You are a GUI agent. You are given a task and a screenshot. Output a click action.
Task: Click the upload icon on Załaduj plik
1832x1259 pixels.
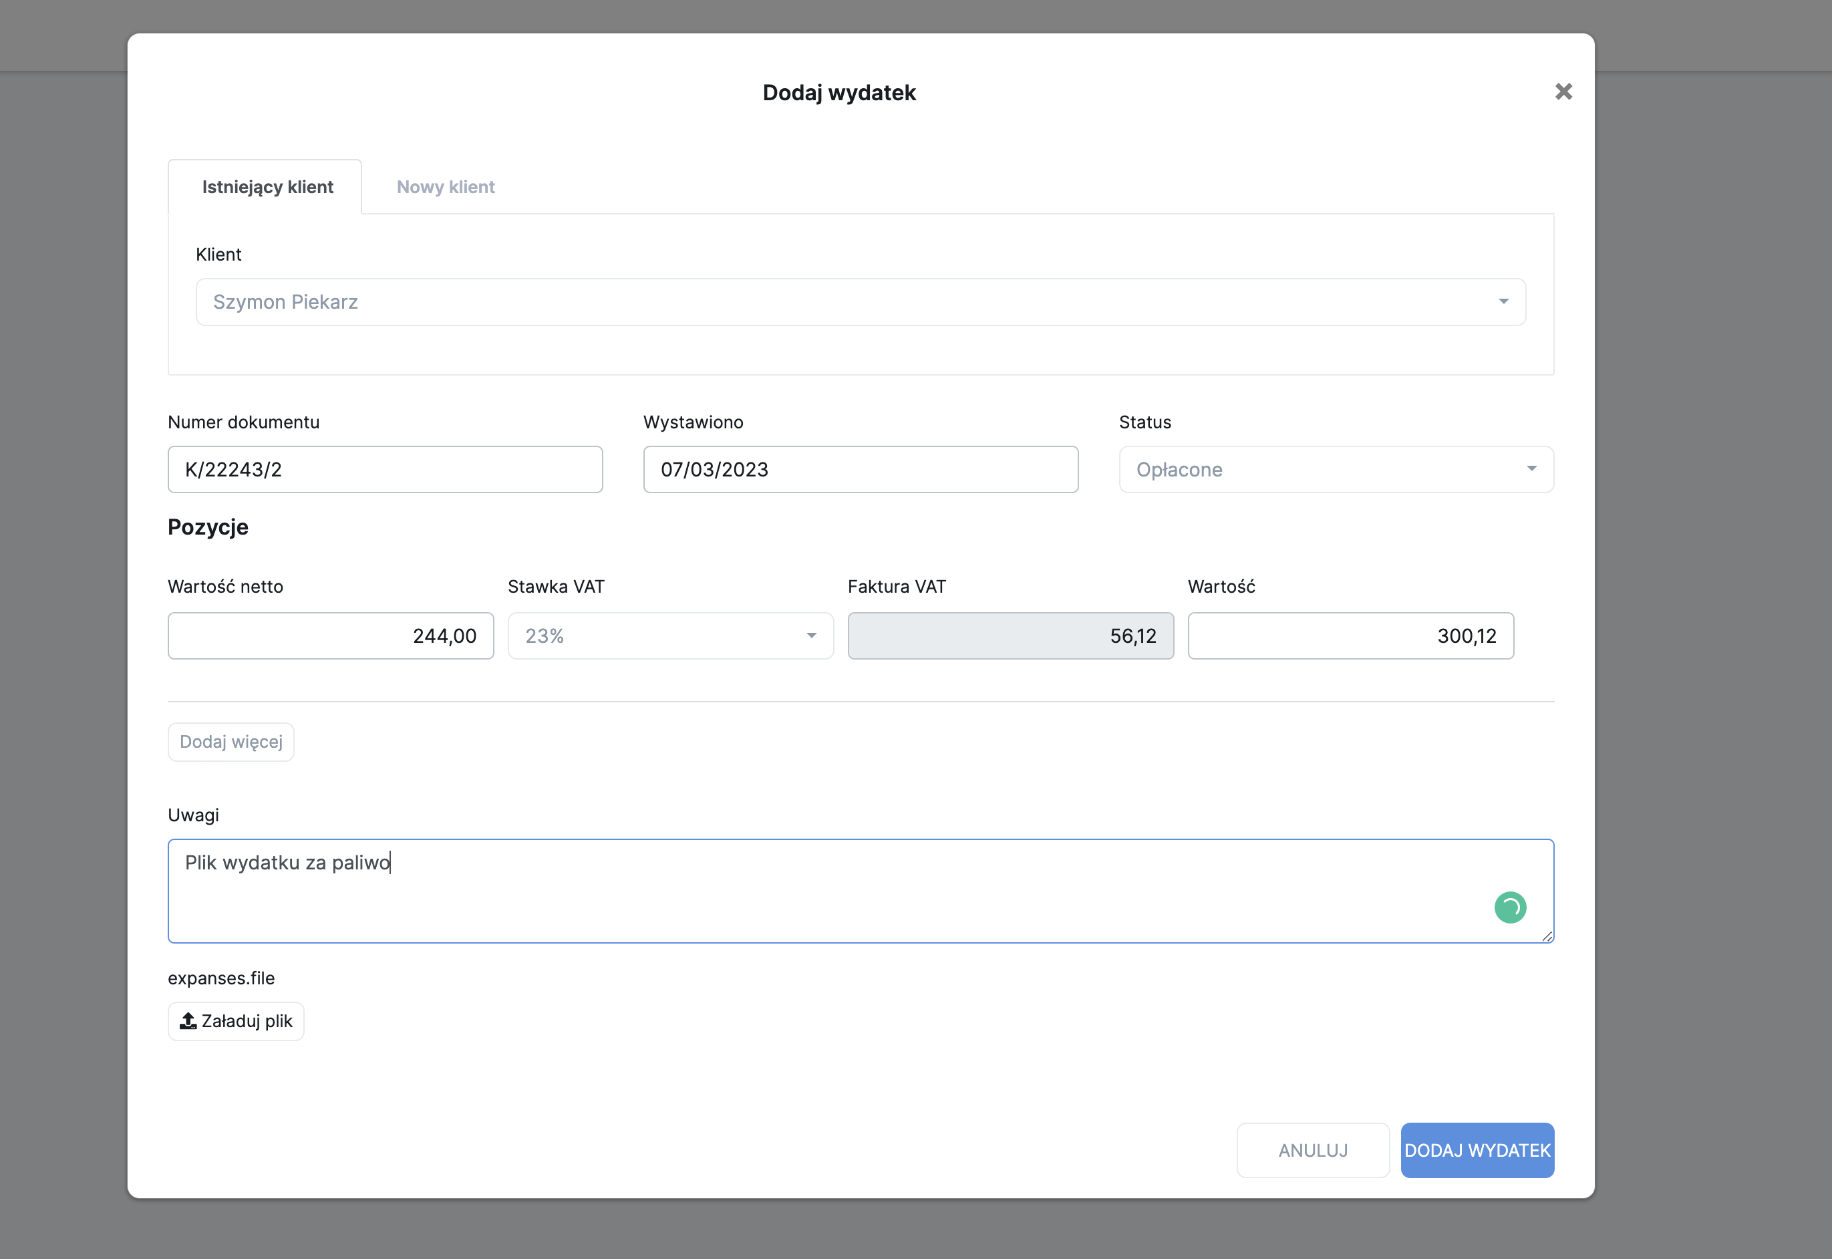click(x=188, y=1021)
